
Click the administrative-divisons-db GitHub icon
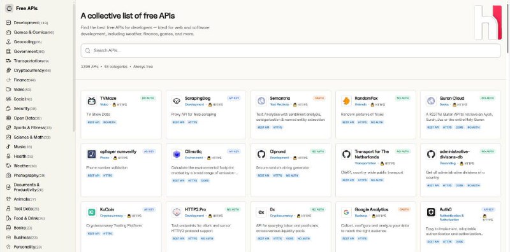[x=432, y=154]
